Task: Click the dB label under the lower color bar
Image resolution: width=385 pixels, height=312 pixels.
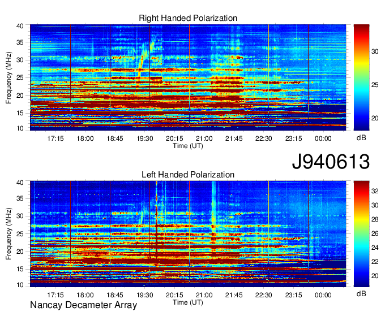Action: coord(361,293)
